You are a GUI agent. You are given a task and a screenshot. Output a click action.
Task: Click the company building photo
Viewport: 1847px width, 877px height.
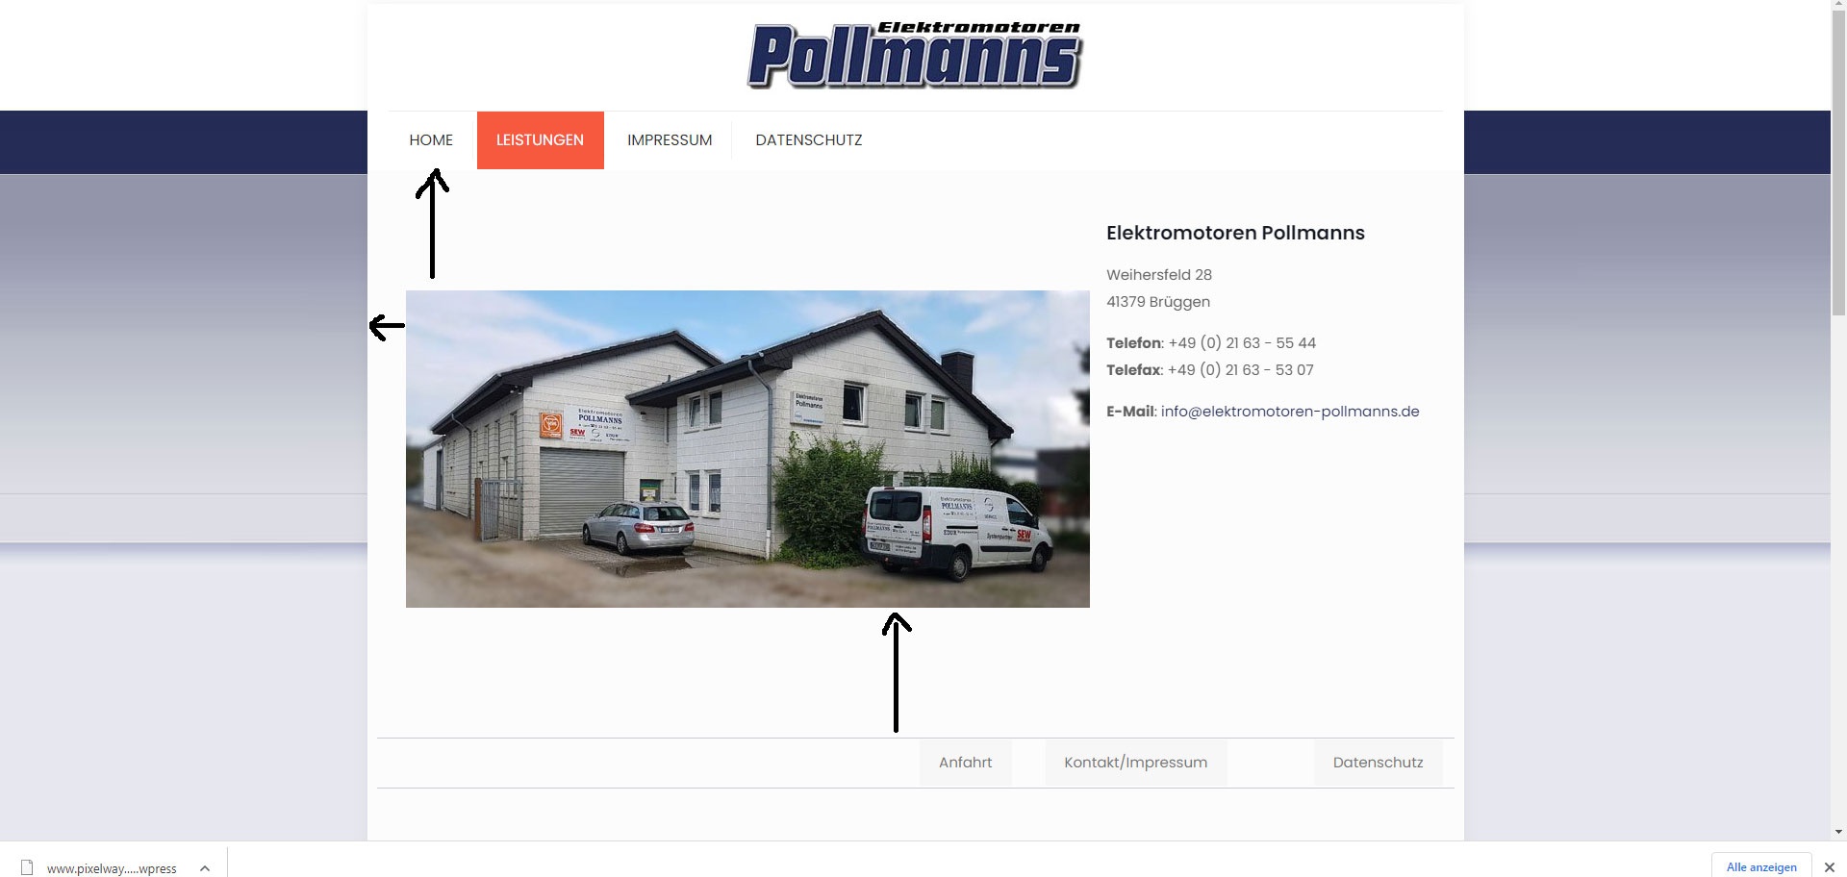coord(747,449)
